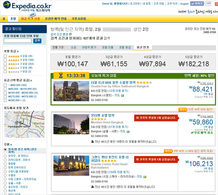
Task: Select 수쿰윗 area radio
Action: click(5, 175)
